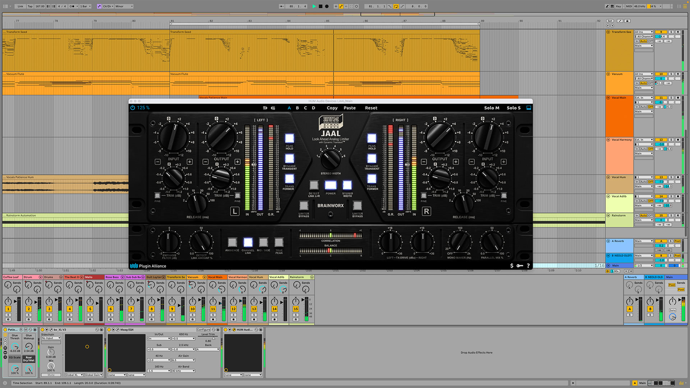This screenshot has width=690, height=388.
Task: Click the Arrangement Record button
Action: point(327,6)
